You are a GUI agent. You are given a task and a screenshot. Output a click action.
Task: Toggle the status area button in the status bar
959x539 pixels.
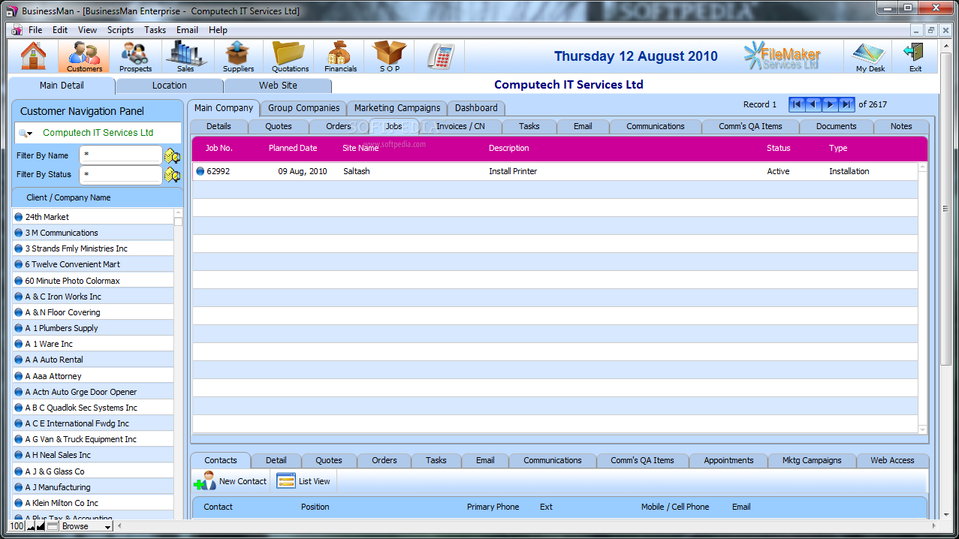[53, 526]
